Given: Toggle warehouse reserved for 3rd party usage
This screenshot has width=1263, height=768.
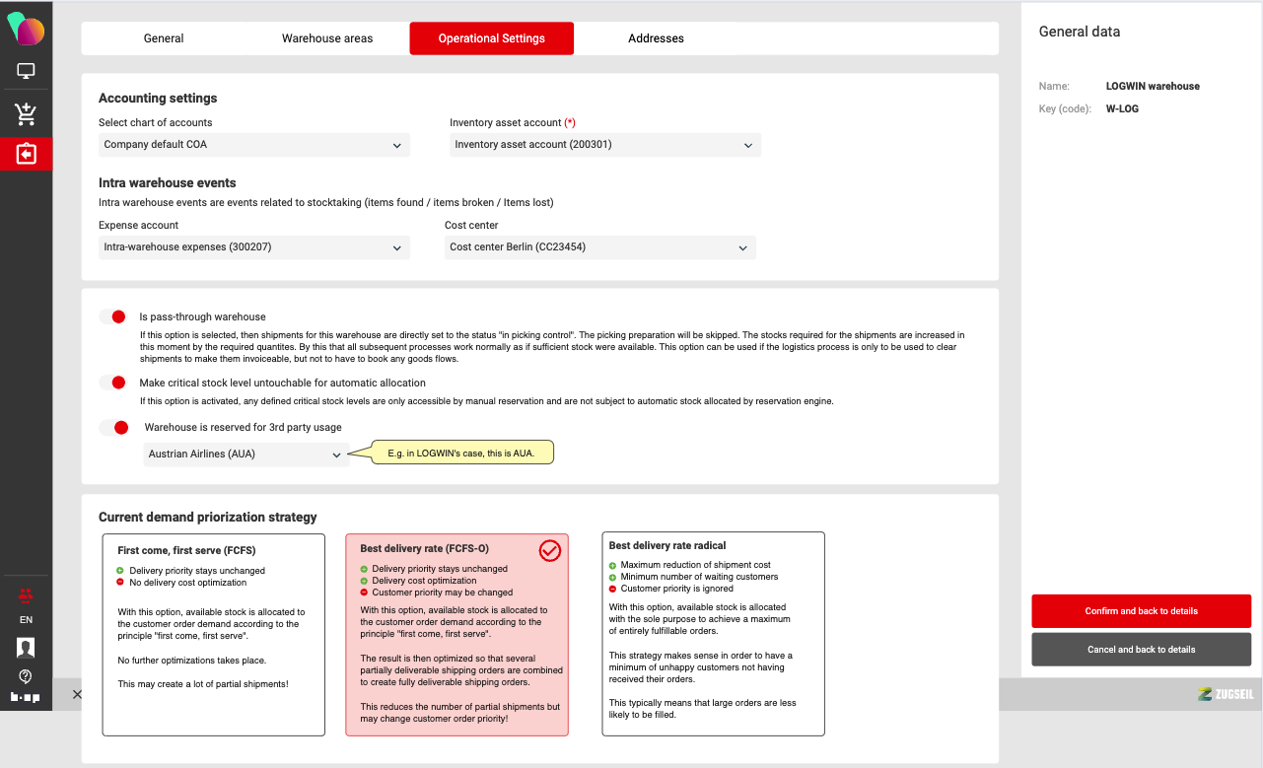Looking at the screenshot, I should [114, 427].
